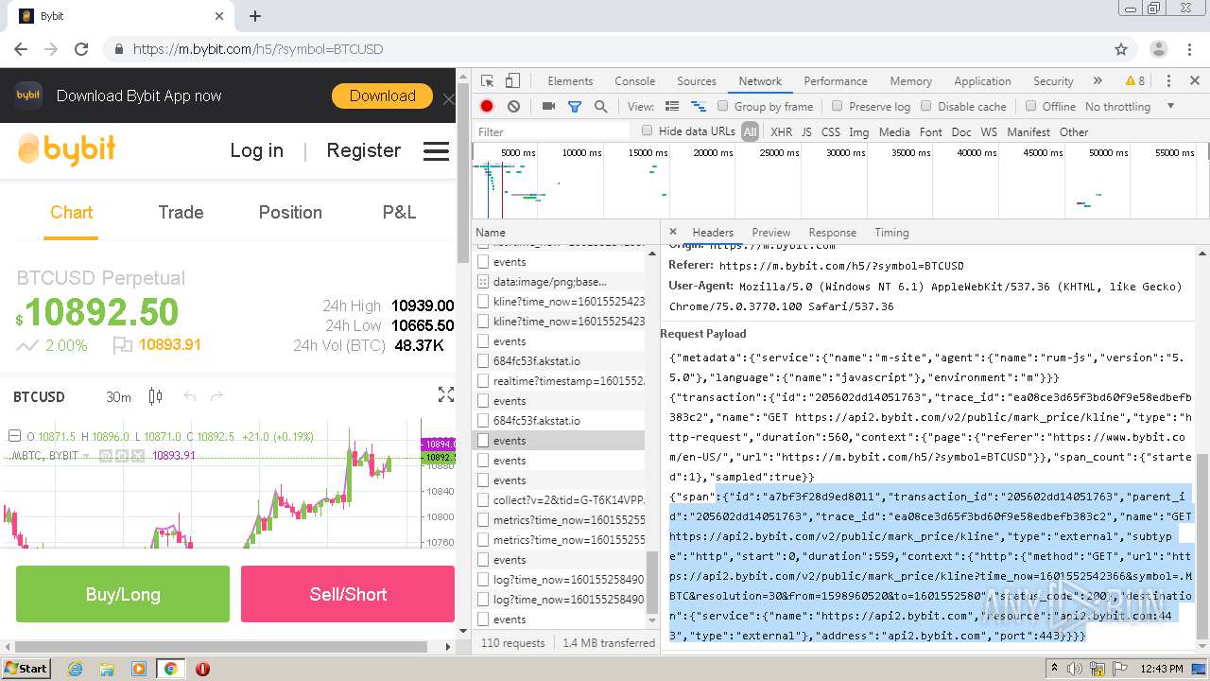Click the yellow Download button
This screenshot has width=1210, height=681.
[383, 96]
